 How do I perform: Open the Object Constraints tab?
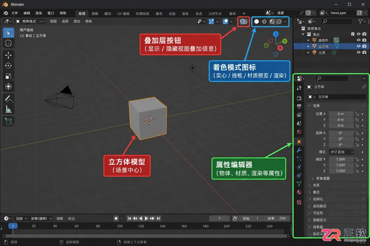point(299,175)
